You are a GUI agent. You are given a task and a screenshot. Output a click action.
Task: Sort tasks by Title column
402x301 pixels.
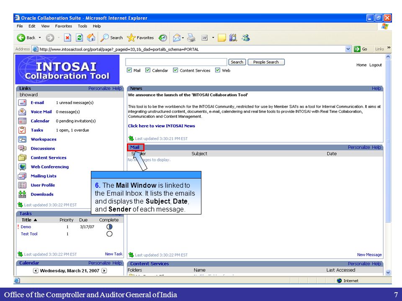point(29,220)
